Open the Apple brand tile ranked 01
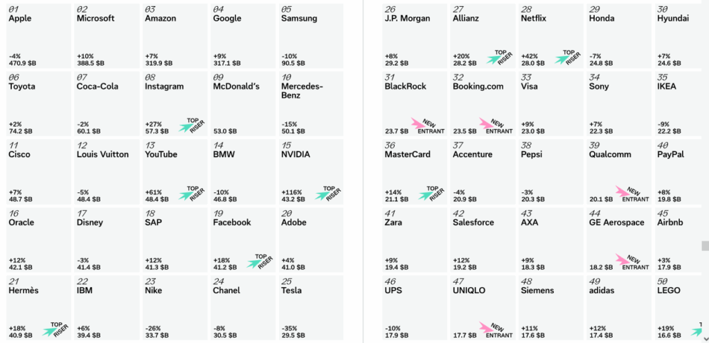This screenshot has width=709, height=343. point(39,36)
